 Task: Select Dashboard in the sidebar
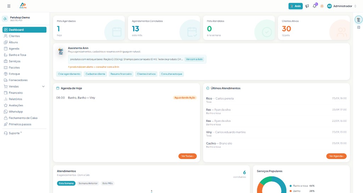point(24,30)
